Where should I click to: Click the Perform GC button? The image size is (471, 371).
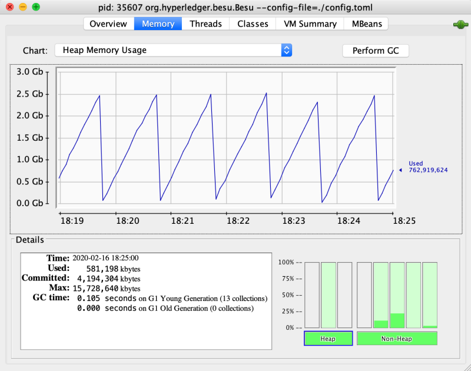pos(375,51)
